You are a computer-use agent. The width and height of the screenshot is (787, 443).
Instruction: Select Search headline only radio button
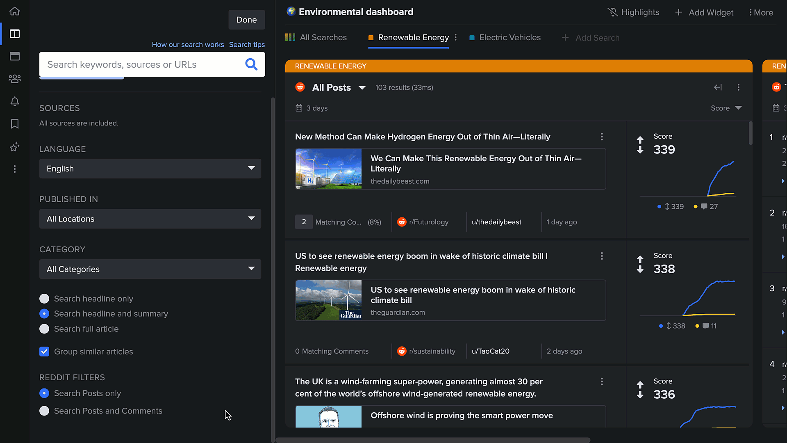pos(44,299)
